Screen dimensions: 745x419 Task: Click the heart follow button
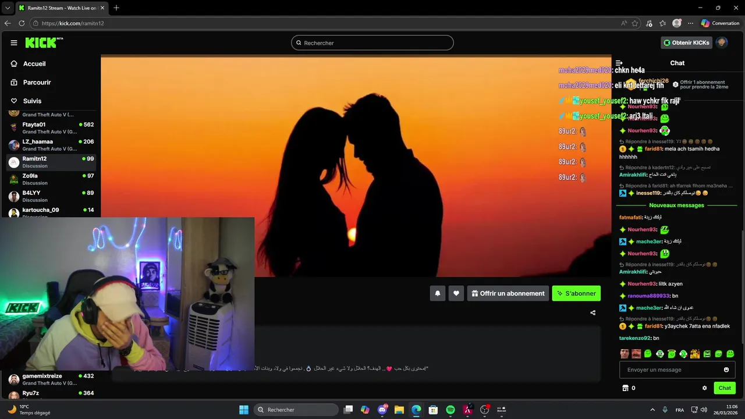point(456,293)
